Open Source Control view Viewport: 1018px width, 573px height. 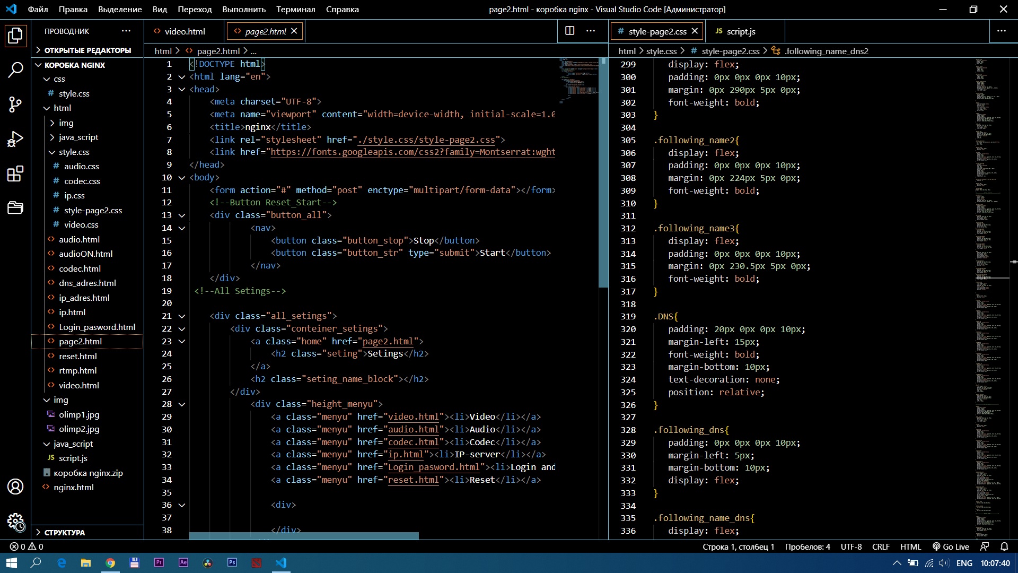point(15,105)
